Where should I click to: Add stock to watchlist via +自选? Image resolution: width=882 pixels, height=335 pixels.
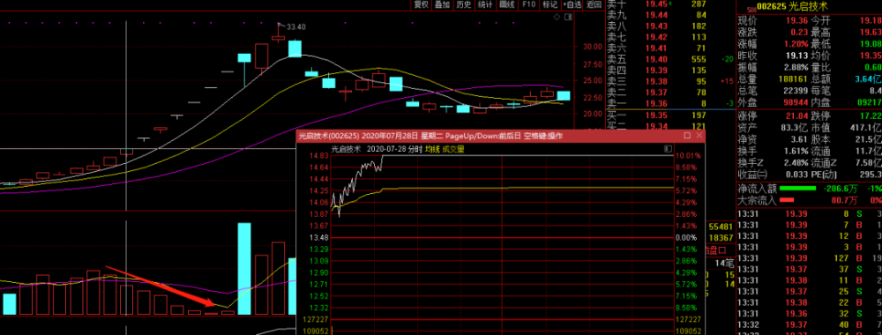click(572, 4)
